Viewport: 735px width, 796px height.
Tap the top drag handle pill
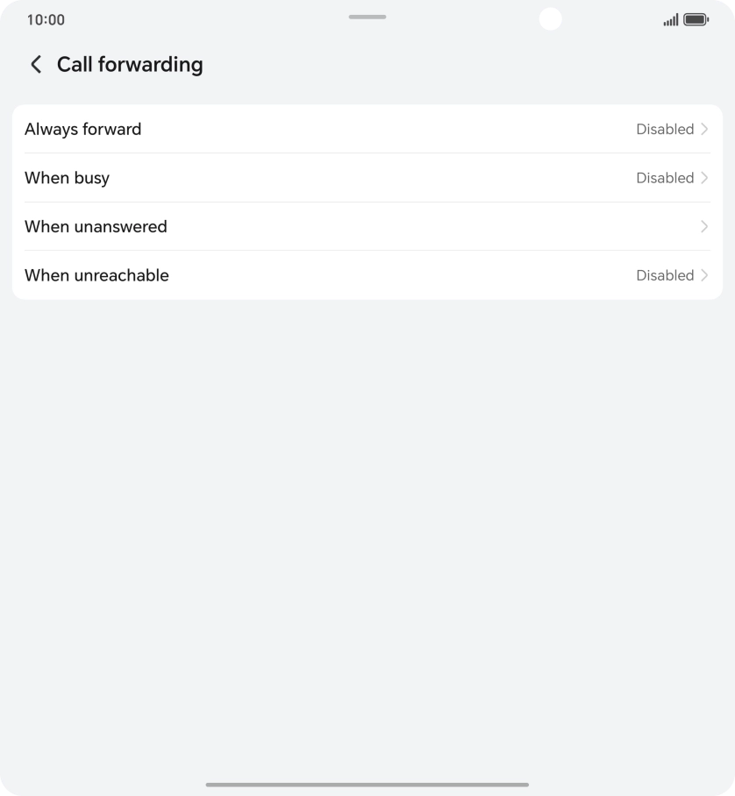[367, 17]
